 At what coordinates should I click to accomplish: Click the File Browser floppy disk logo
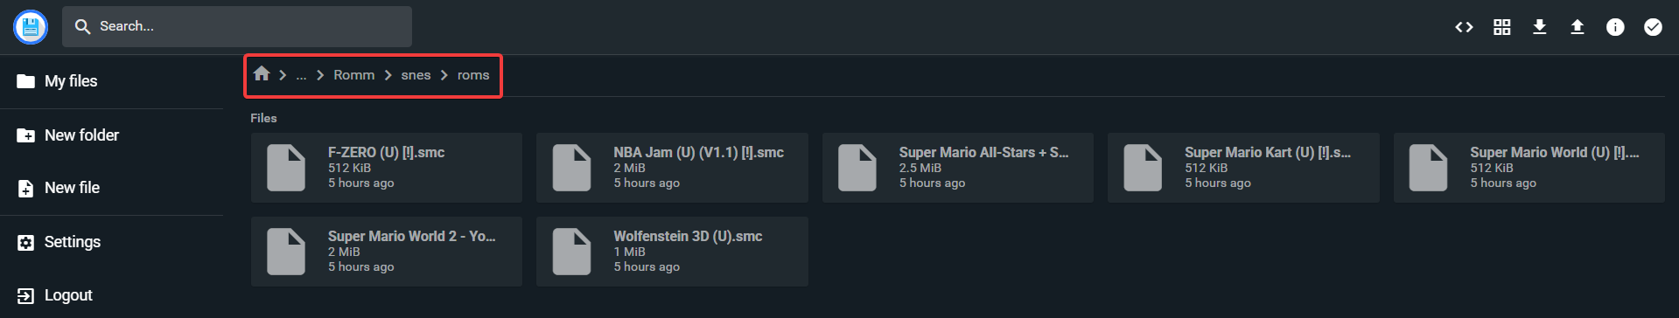point(31,27)
